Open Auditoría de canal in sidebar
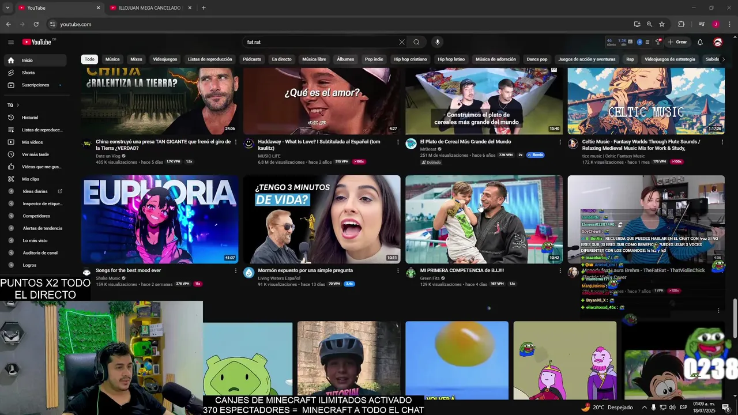 point(36,253)
